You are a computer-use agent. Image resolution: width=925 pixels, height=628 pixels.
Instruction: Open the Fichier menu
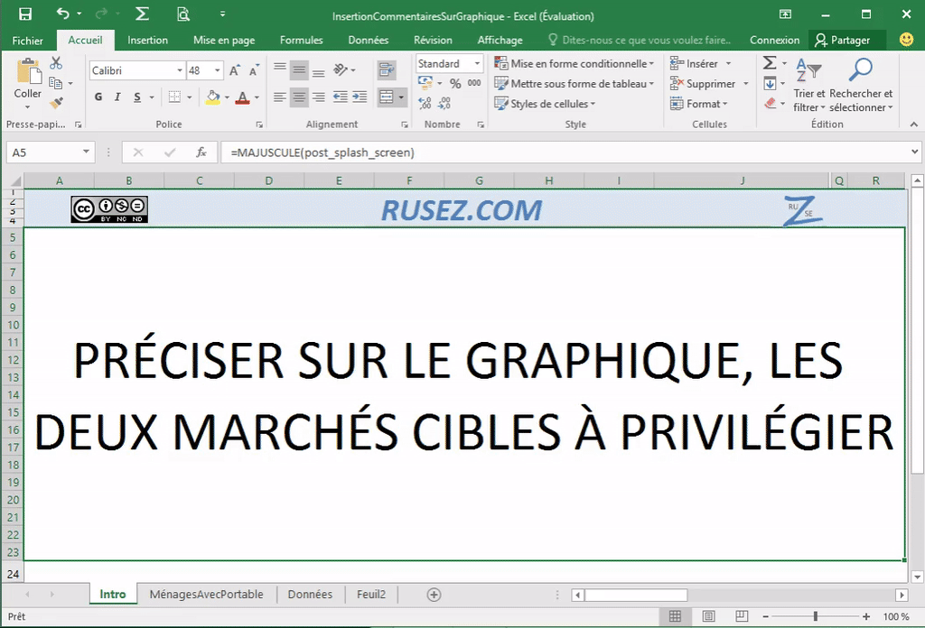pos(27,40)
